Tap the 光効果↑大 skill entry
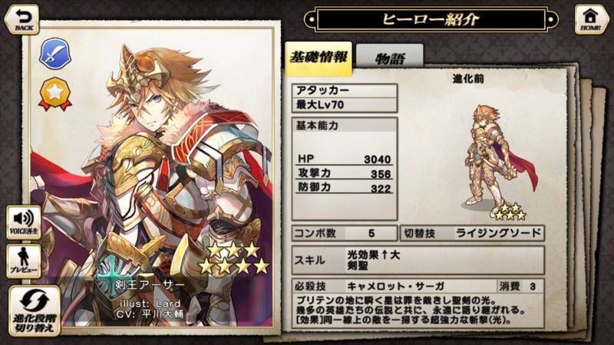The height and width of the screenshot is (345, 614). tap(373, 255)
